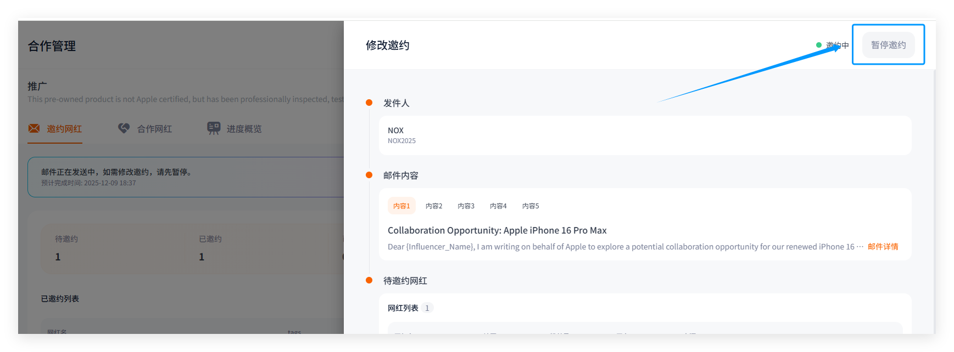Image resolution: width=954 pixels, height=352 pixels.
Task: Click the green 邀约中 status dot
Action: pos(819,45)
